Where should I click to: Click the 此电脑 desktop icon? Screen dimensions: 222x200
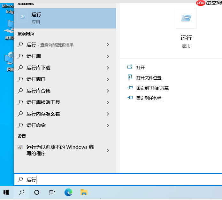coord(9,30)
